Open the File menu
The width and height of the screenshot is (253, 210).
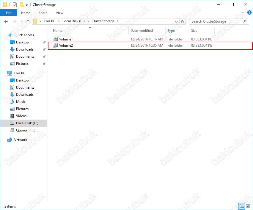(x=9, y=13)
